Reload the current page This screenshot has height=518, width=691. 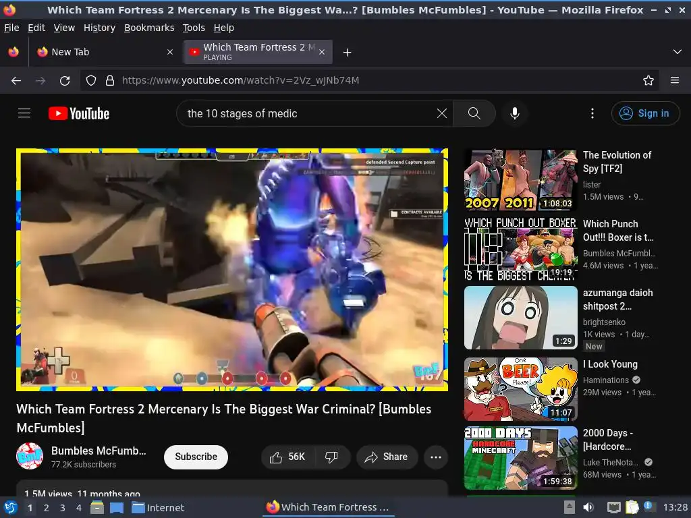point(65,81)
